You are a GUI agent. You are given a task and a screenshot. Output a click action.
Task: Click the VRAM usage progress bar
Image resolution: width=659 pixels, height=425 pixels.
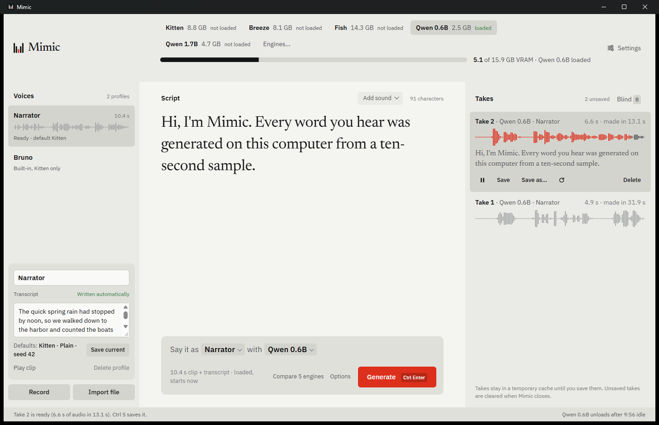point(313,60)
